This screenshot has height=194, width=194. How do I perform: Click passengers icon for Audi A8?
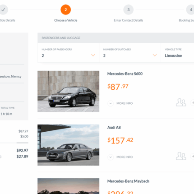(x=181, y=156)
